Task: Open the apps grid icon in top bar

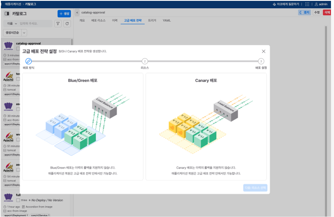Action: point(307,4)
